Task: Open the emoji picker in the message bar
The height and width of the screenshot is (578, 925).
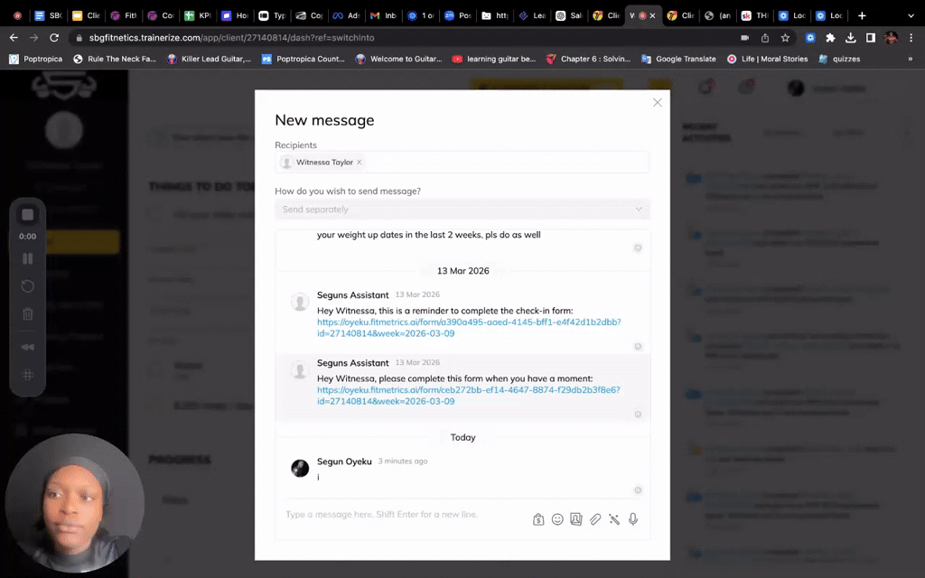Action: tap(557, 519)
